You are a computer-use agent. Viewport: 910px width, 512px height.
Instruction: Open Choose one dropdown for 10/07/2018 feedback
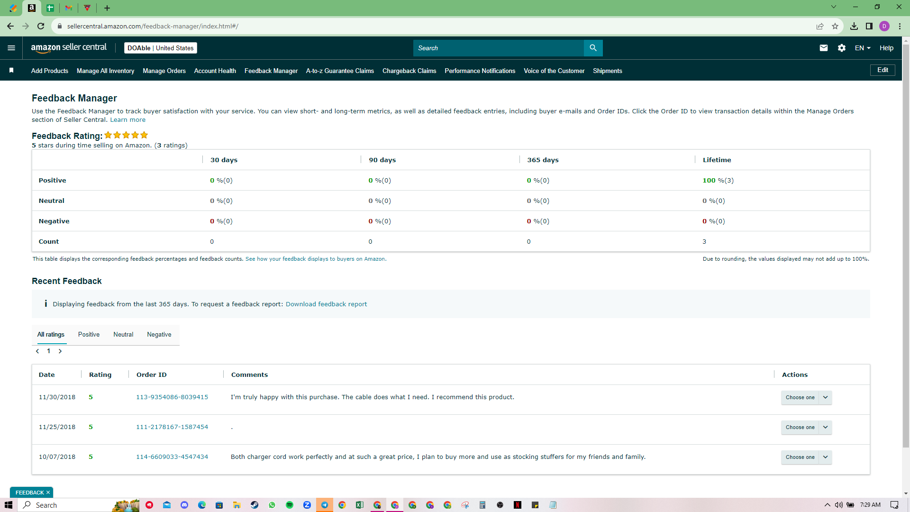click(x=806, y=457)
